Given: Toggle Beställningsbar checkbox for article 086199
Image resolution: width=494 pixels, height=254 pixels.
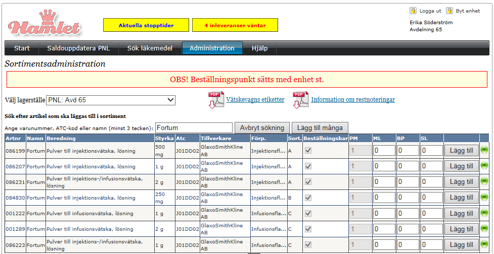Looking at the screenshot, I should coord(308,150).
